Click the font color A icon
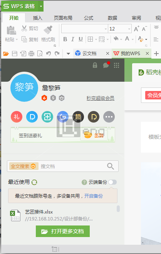The width and height of the screenshot is (161, 254). 127,39
